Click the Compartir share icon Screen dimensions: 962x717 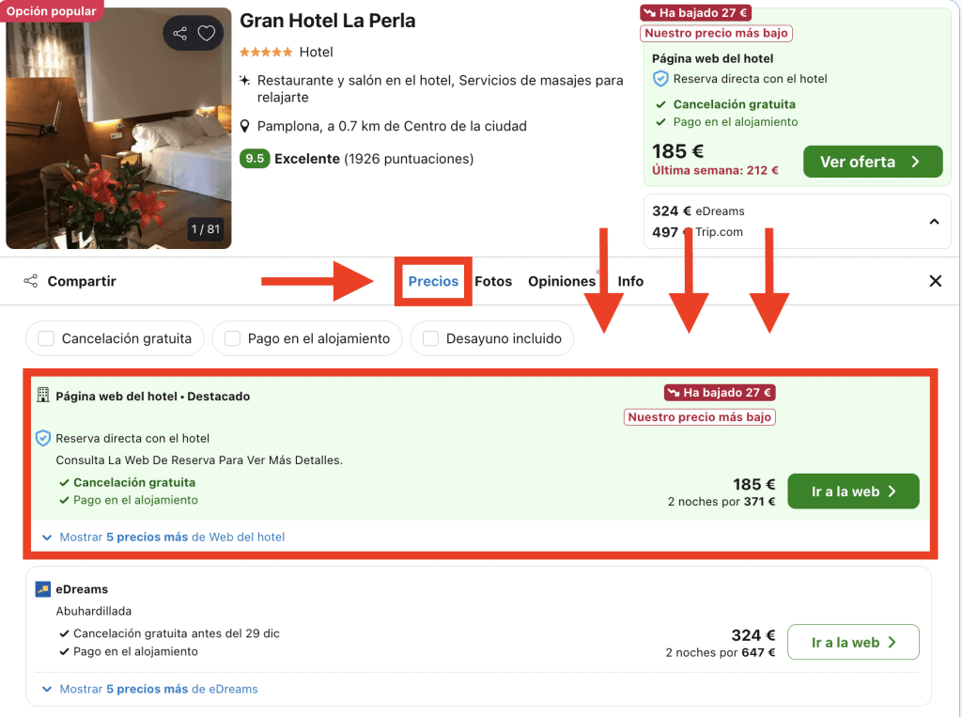tap(31, 281)
